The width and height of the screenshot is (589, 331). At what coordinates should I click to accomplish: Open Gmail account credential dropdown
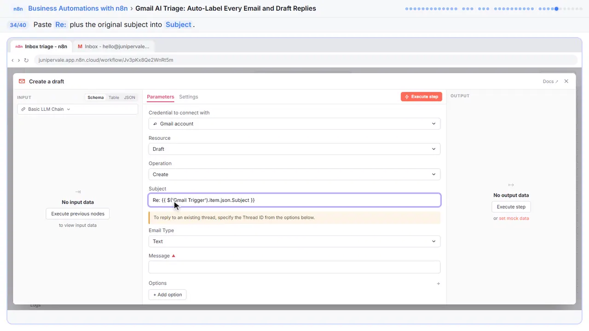(294, 124)
